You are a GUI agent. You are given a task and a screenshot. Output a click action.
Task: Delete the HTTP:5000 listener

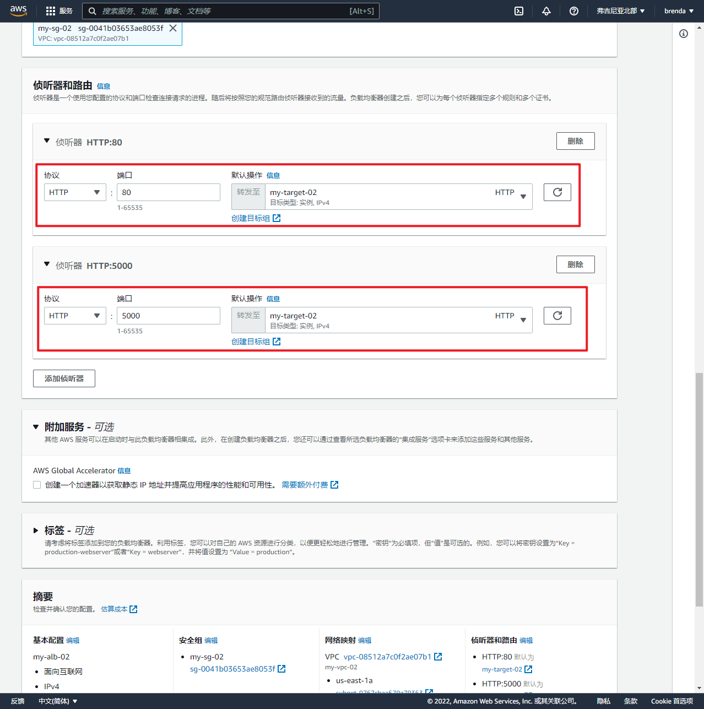(576, 264)
